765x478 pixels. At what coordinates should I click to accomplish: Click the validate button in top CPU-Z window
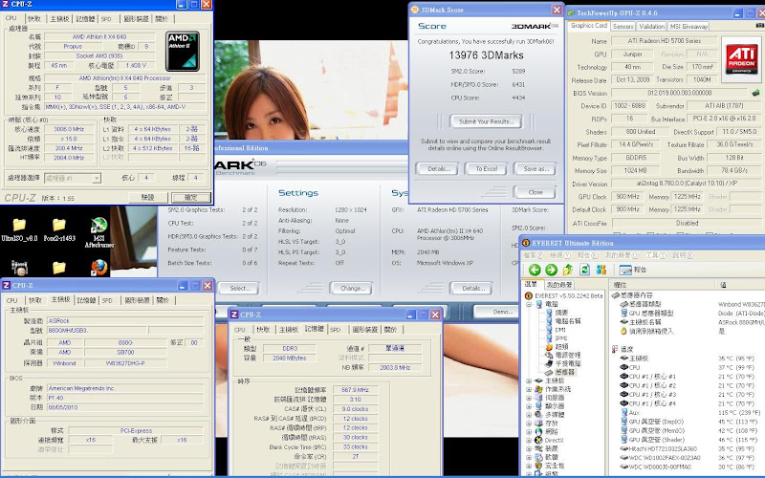pyautogui.click(x=147, y=197)
